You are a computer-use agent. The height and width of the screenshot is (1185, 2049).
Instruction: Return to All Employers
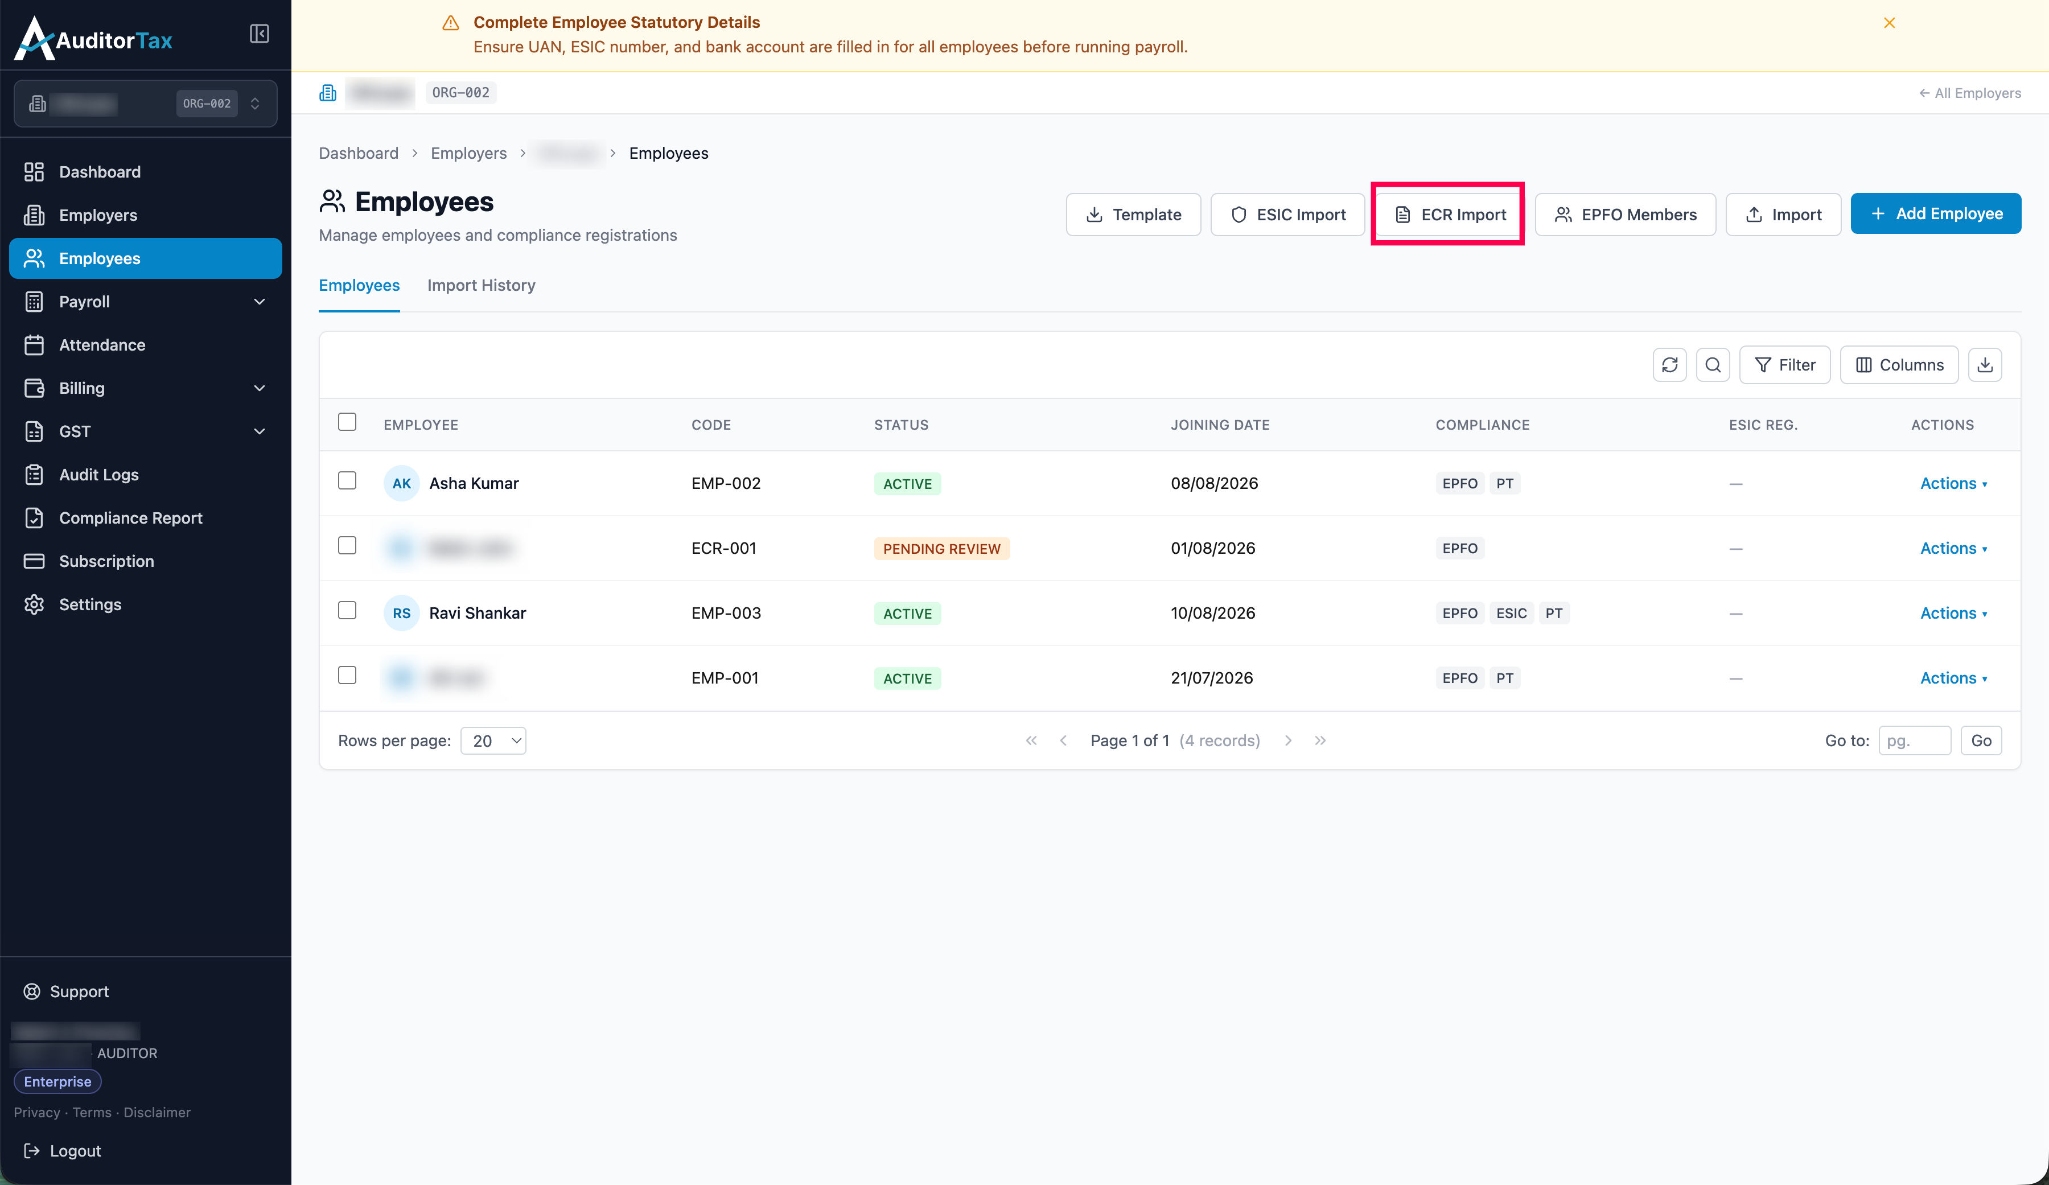point(1969,93)
